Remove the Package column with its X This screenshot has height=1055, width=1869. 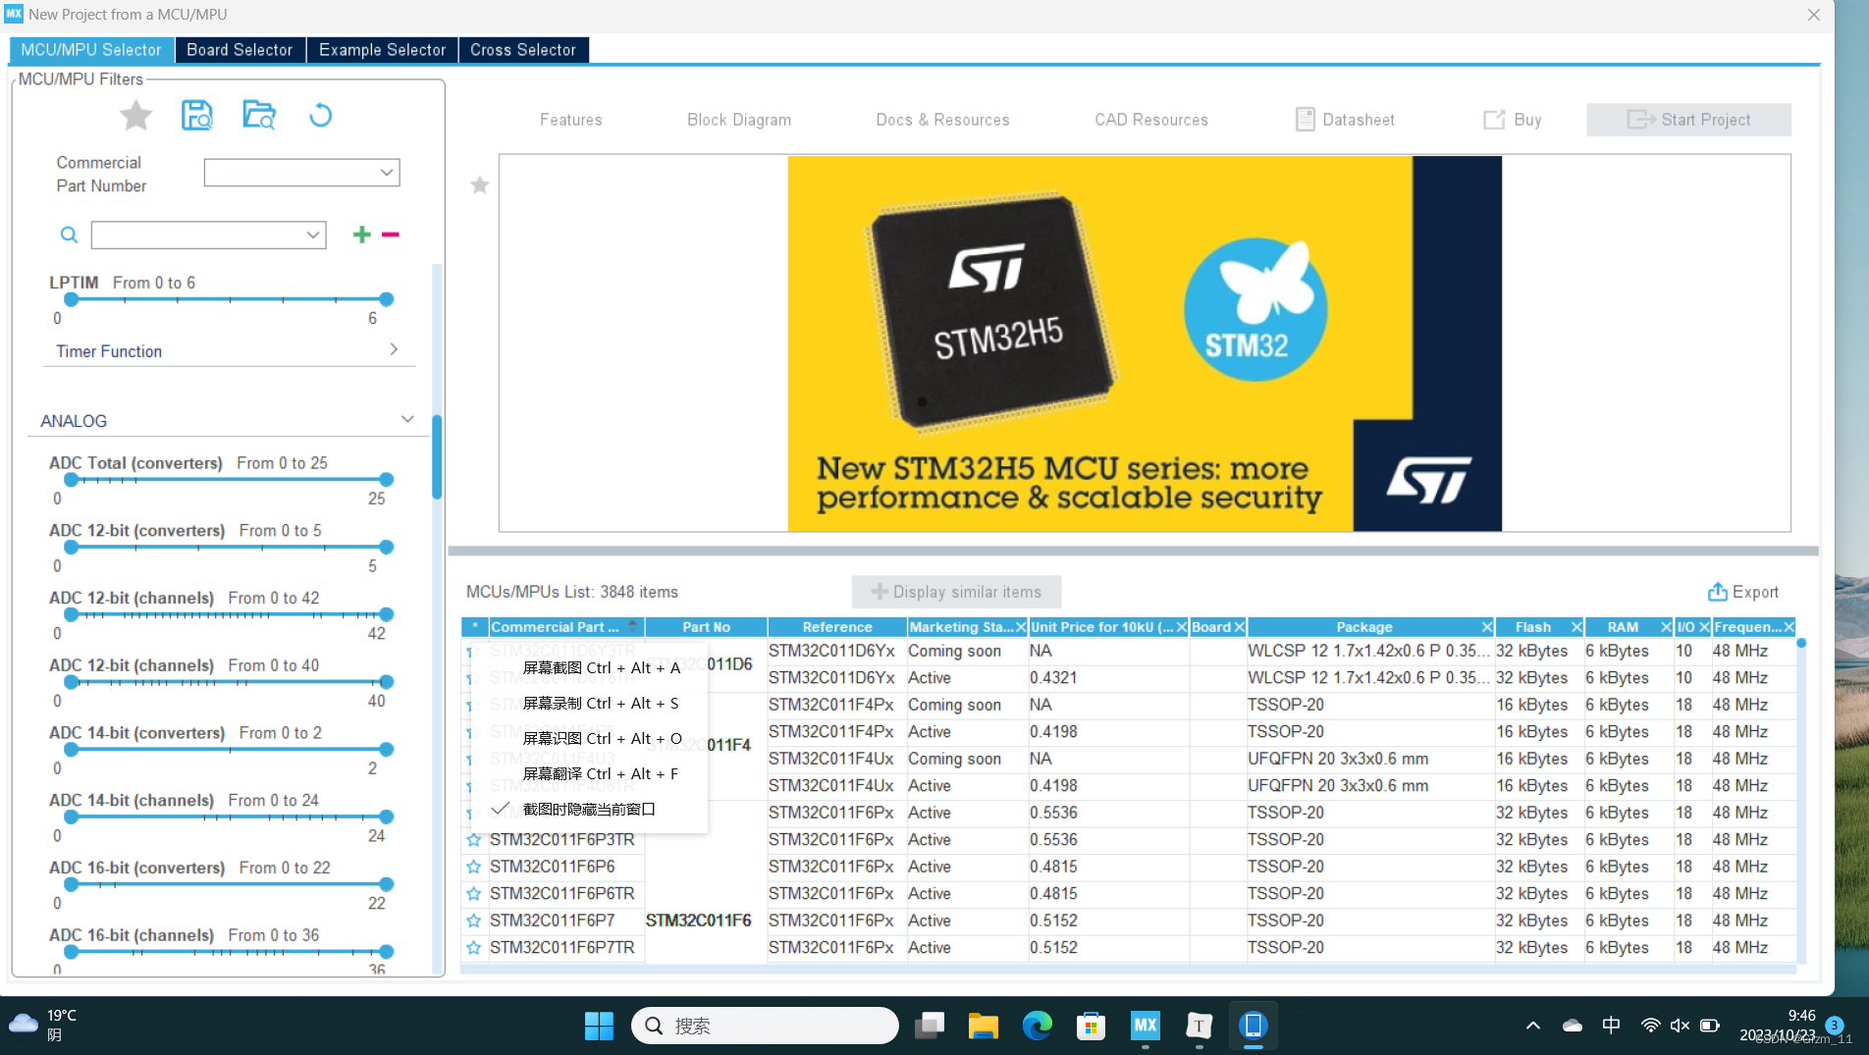click(1487, 627)
